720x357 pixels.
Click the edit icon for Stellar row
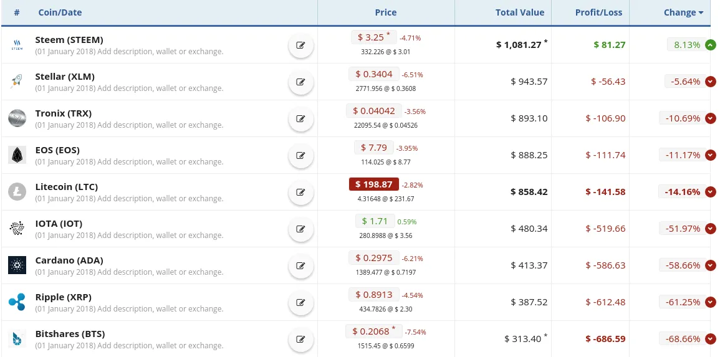tap(300, 82)
